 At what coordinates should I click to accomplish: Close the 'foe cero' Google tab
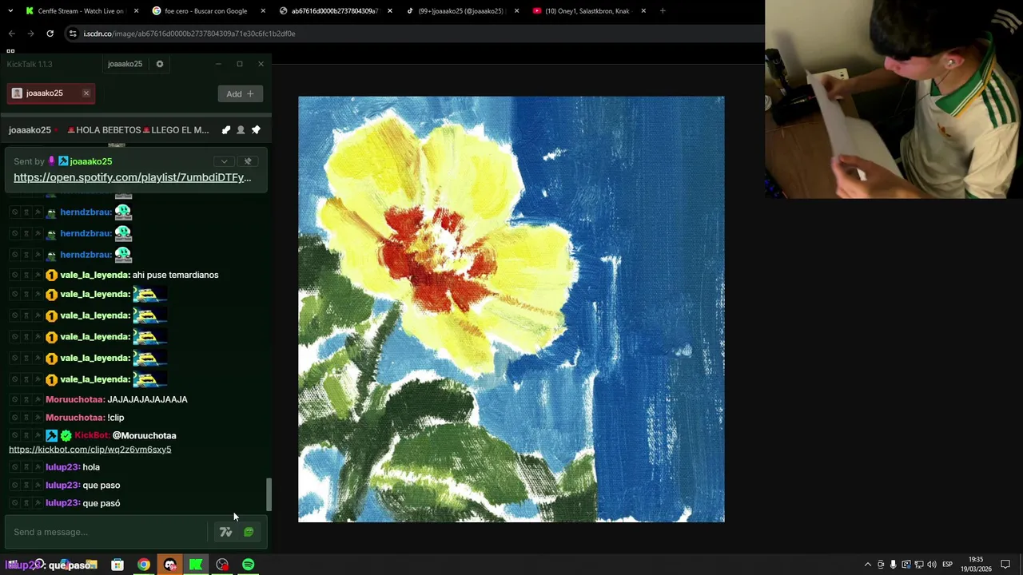click(x=262, y=11)
